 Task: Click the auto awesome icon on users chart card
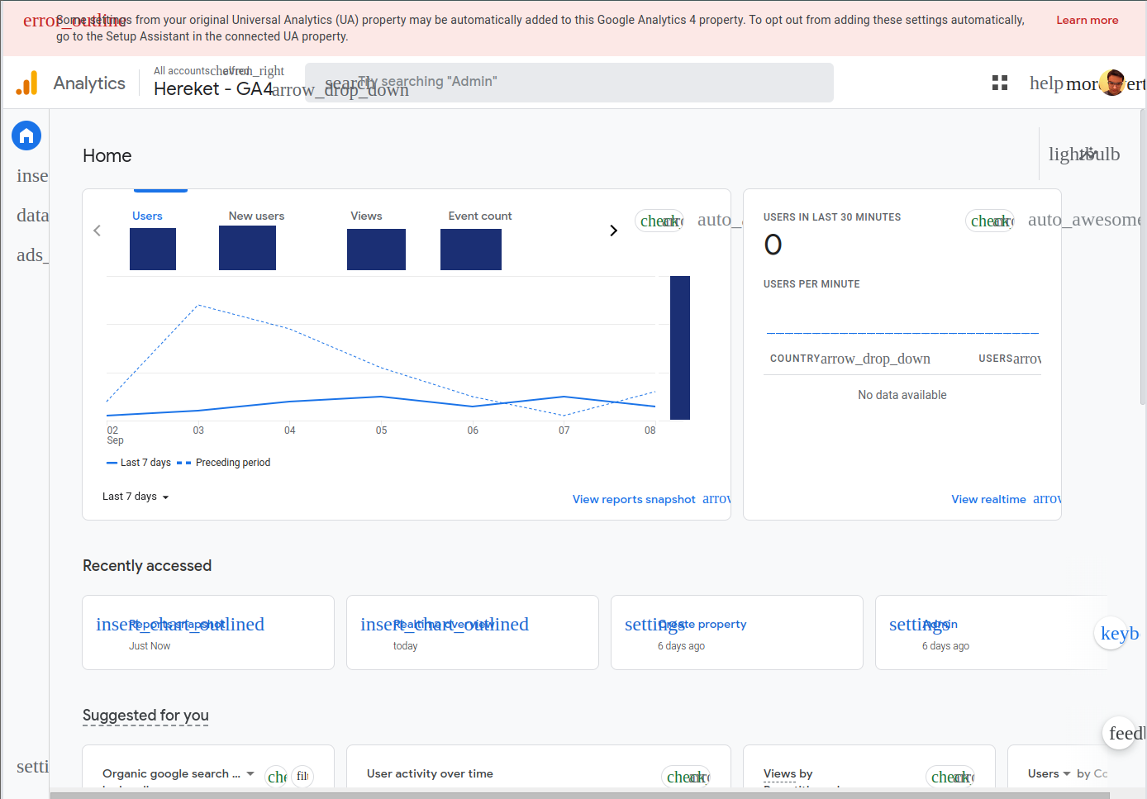pos(714,220)
